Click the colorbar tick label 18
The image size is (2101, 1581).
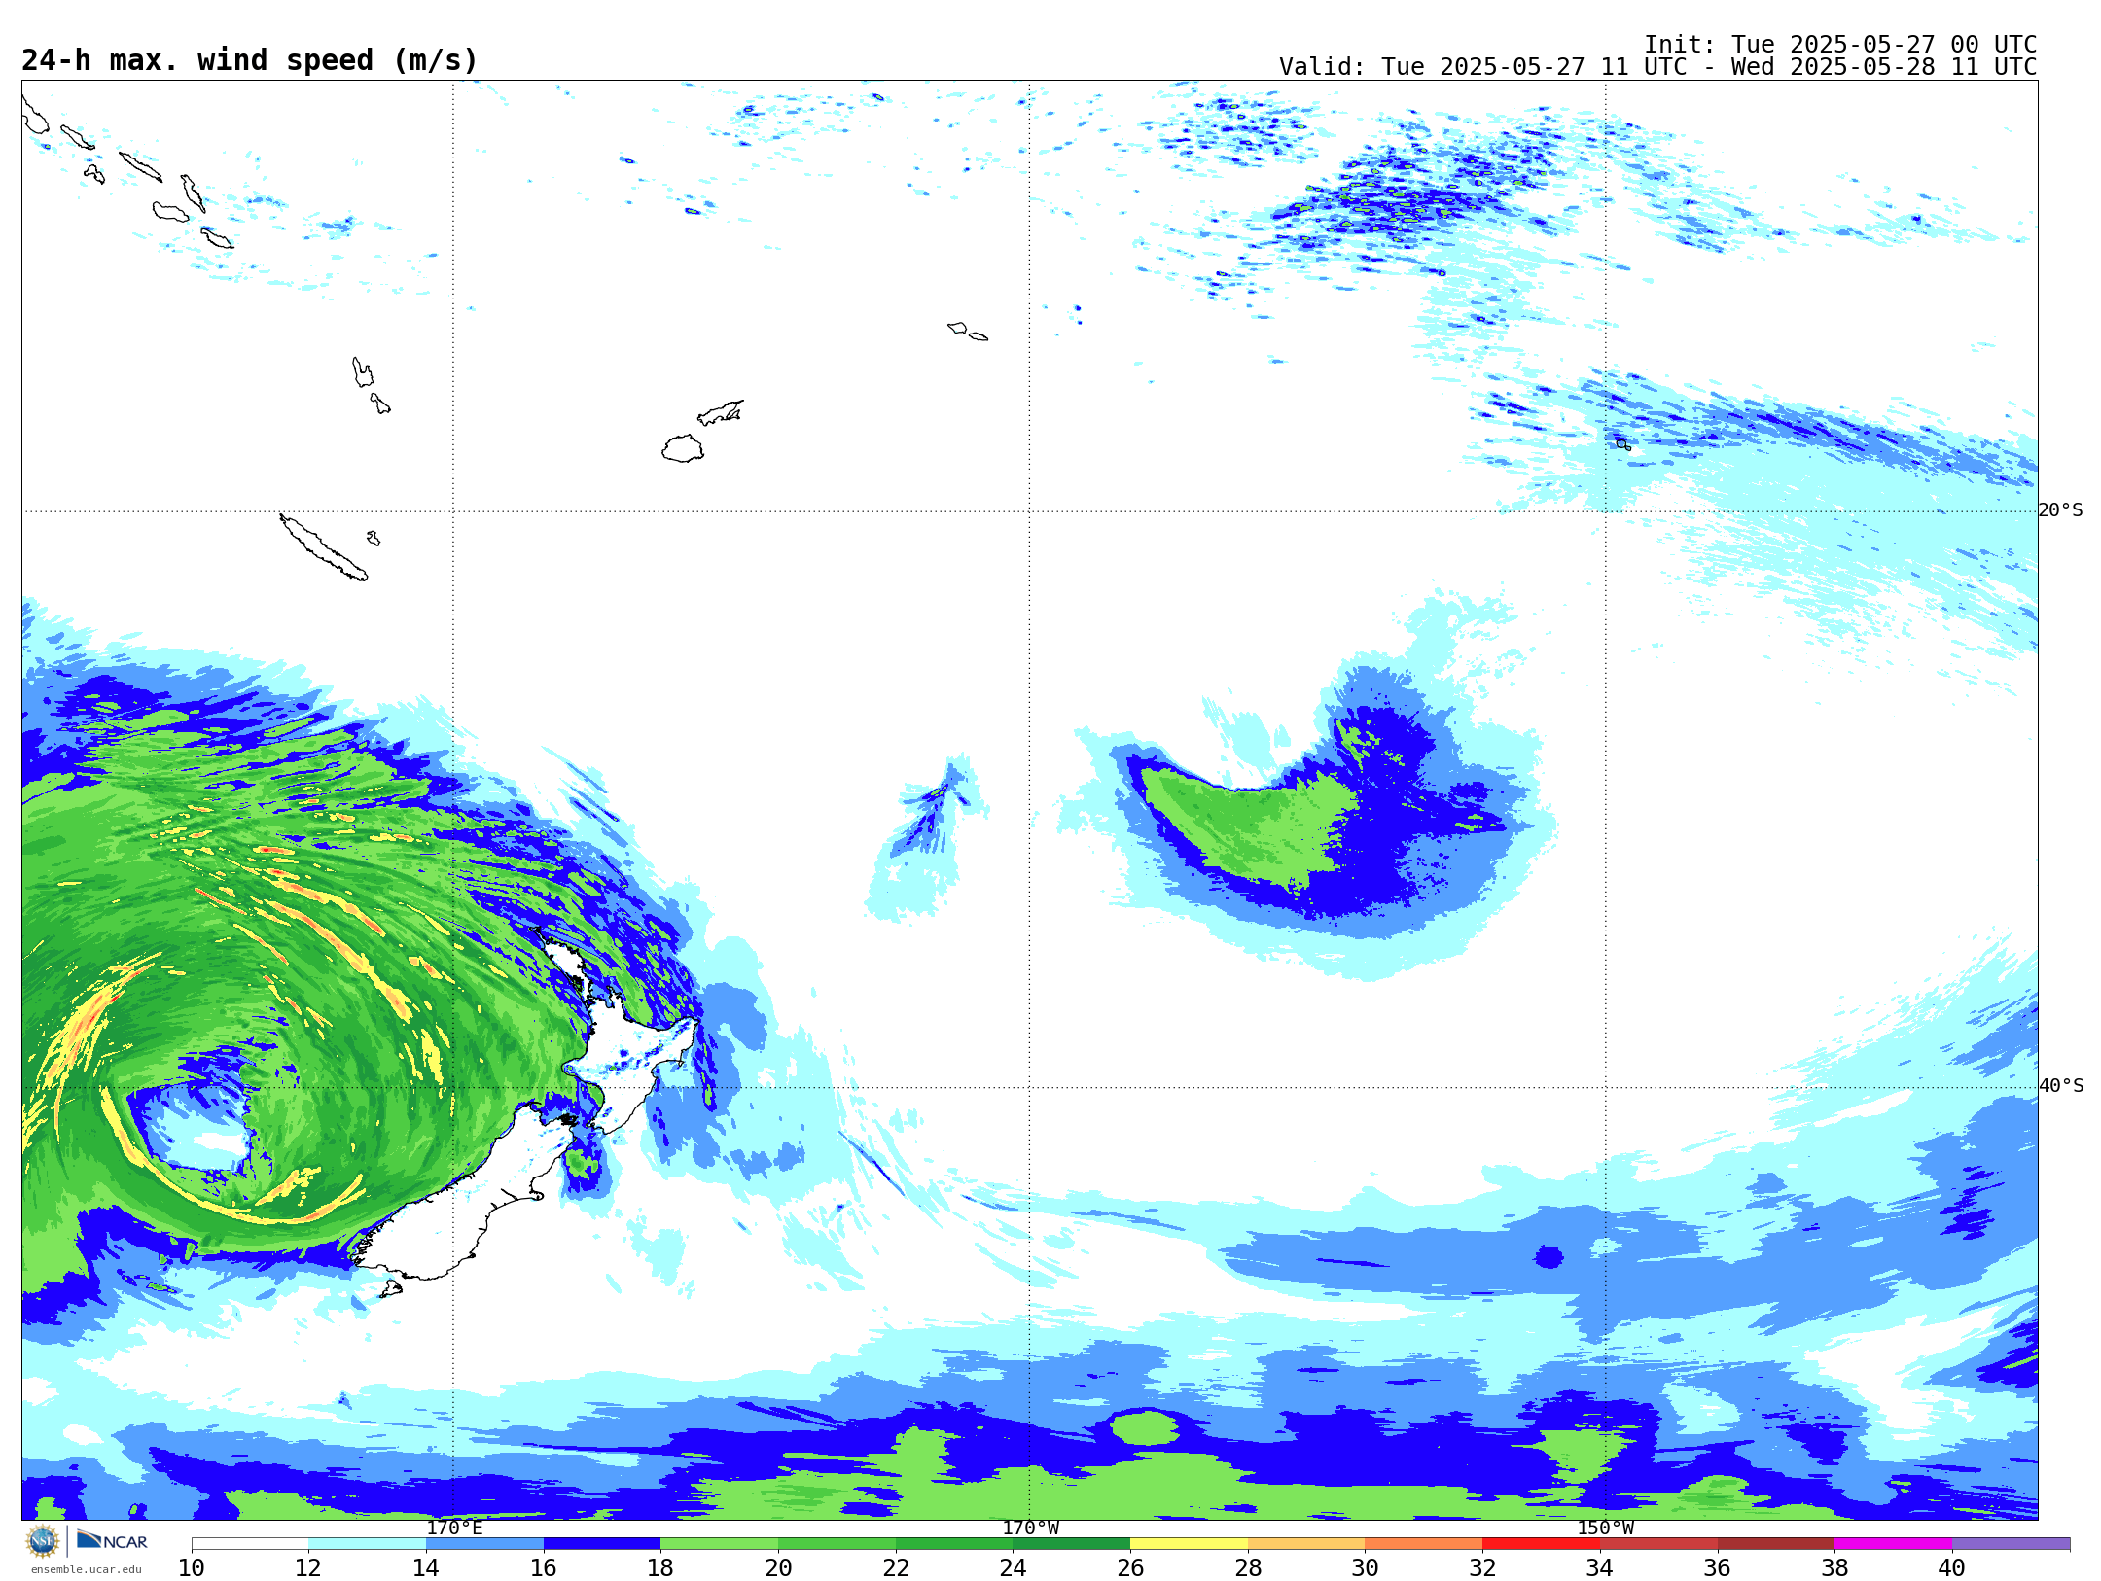(x=660, y=1567)
